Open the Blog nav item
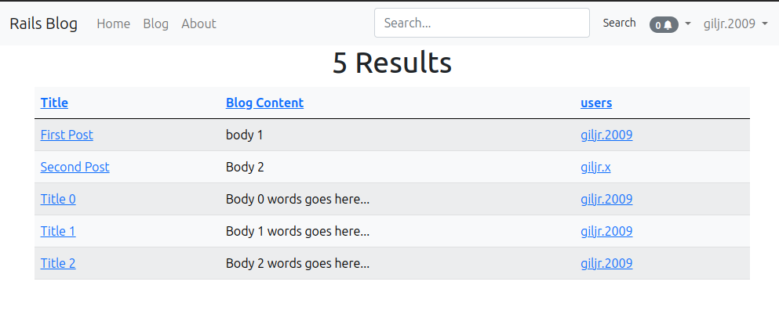779x314 pixels. pos(155,23)
